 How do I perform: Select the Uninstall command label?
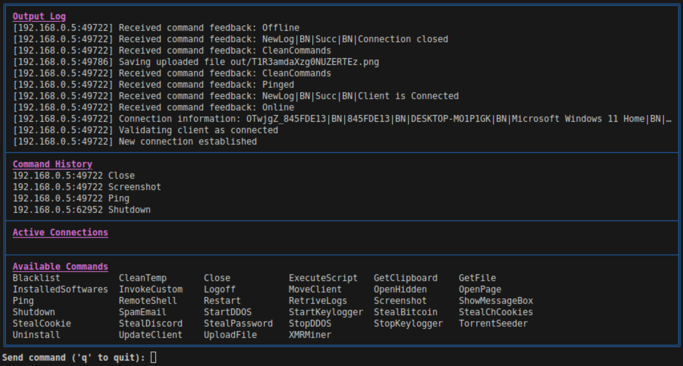(36, 335)
